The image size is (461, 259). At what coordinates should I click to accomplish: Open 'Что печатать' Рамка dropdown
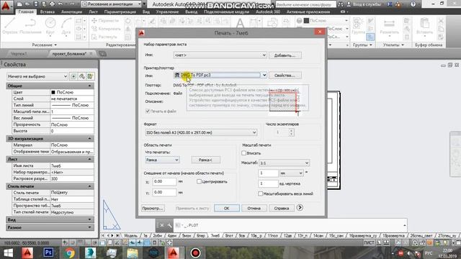tap(162, 160)
